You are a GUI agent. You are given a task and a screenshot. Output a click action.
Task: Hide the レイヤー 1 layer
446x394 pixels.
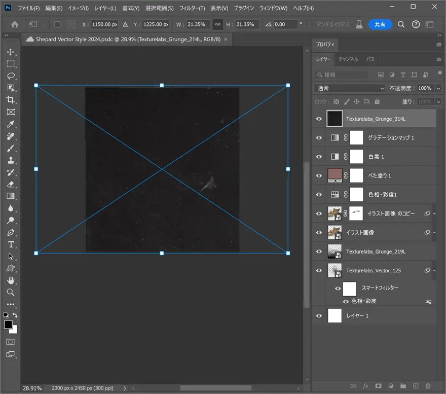tap(319, 316)
